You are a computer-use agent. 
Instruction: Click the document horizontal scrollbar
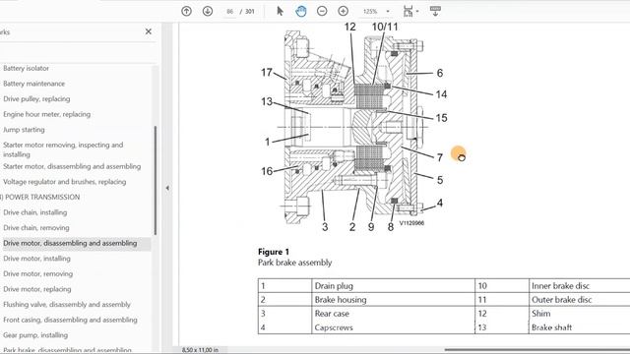click(537, 350)
